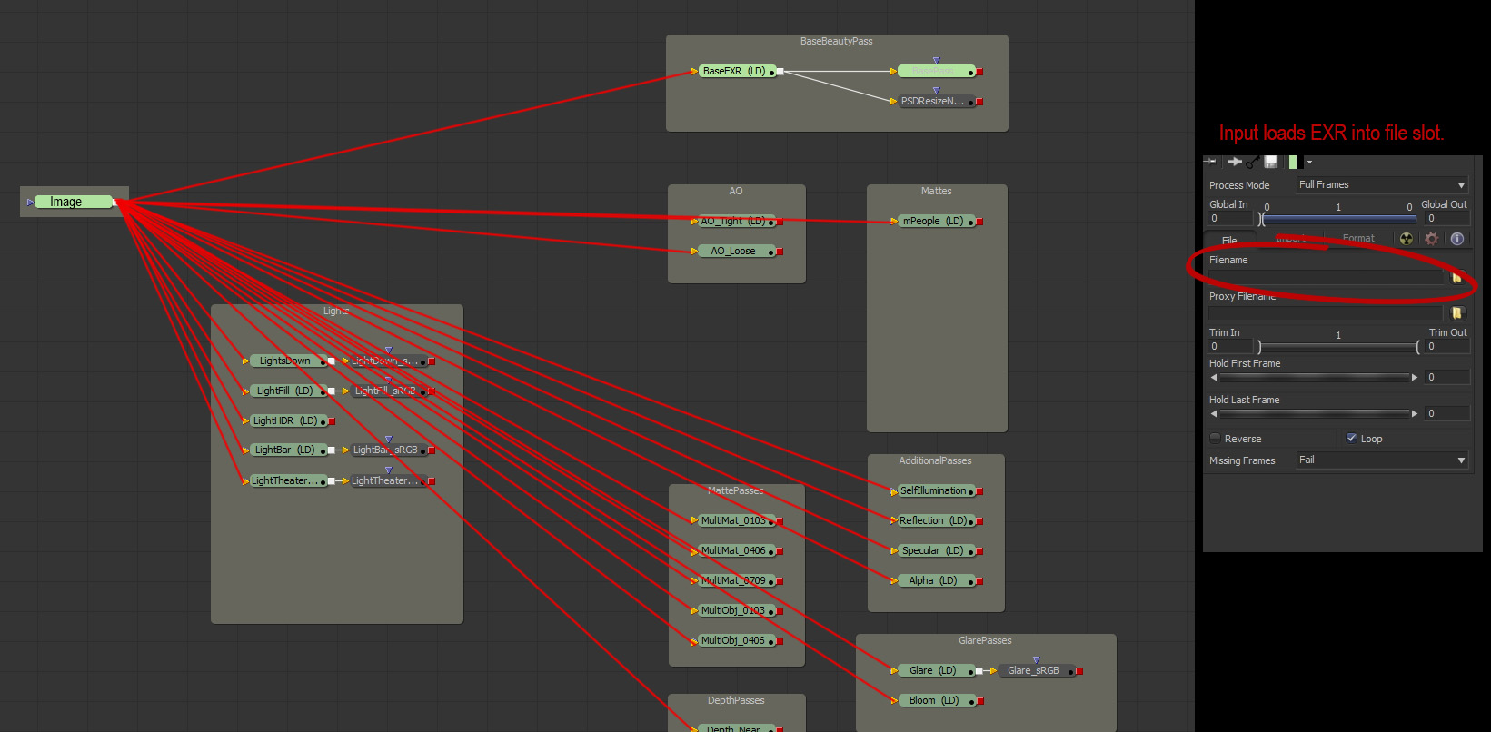The image size is (1491, 732).
Task: Click the Trim In value field
Action: pyautogui.click(x=1230, y=346)
